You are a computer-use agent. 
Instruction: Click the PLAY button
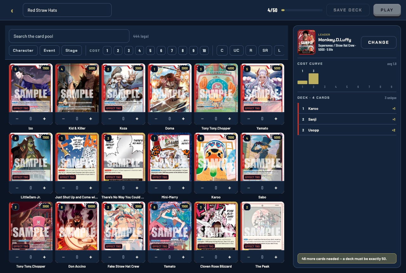pos(387,10)
